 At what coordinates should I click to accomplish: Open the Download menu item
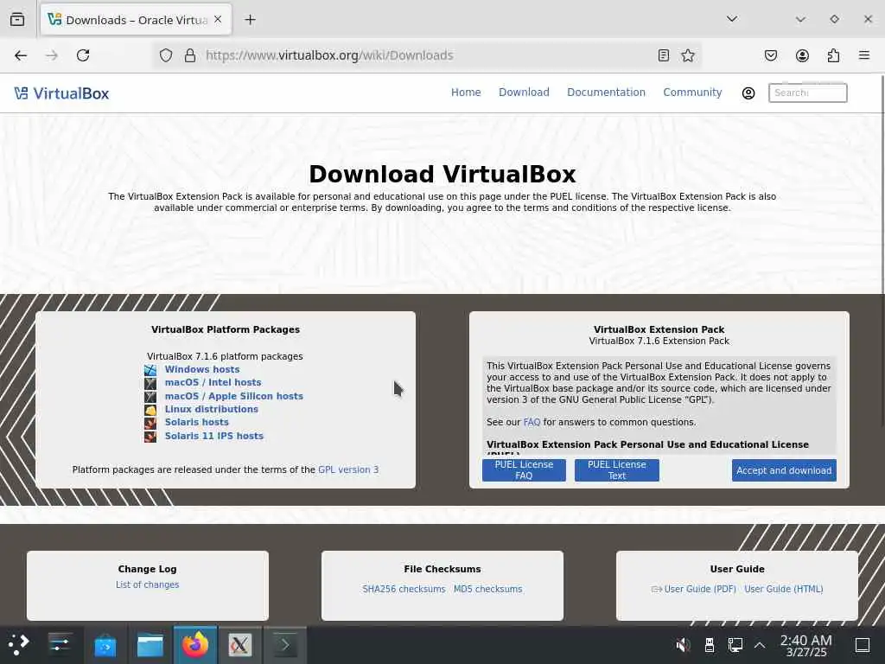(524, 92)
